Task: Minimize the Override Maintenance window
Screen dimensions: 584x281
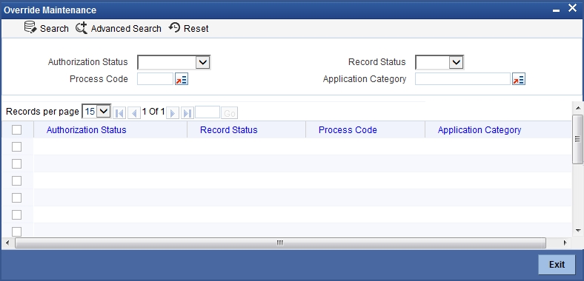Action: coord(556,10)
